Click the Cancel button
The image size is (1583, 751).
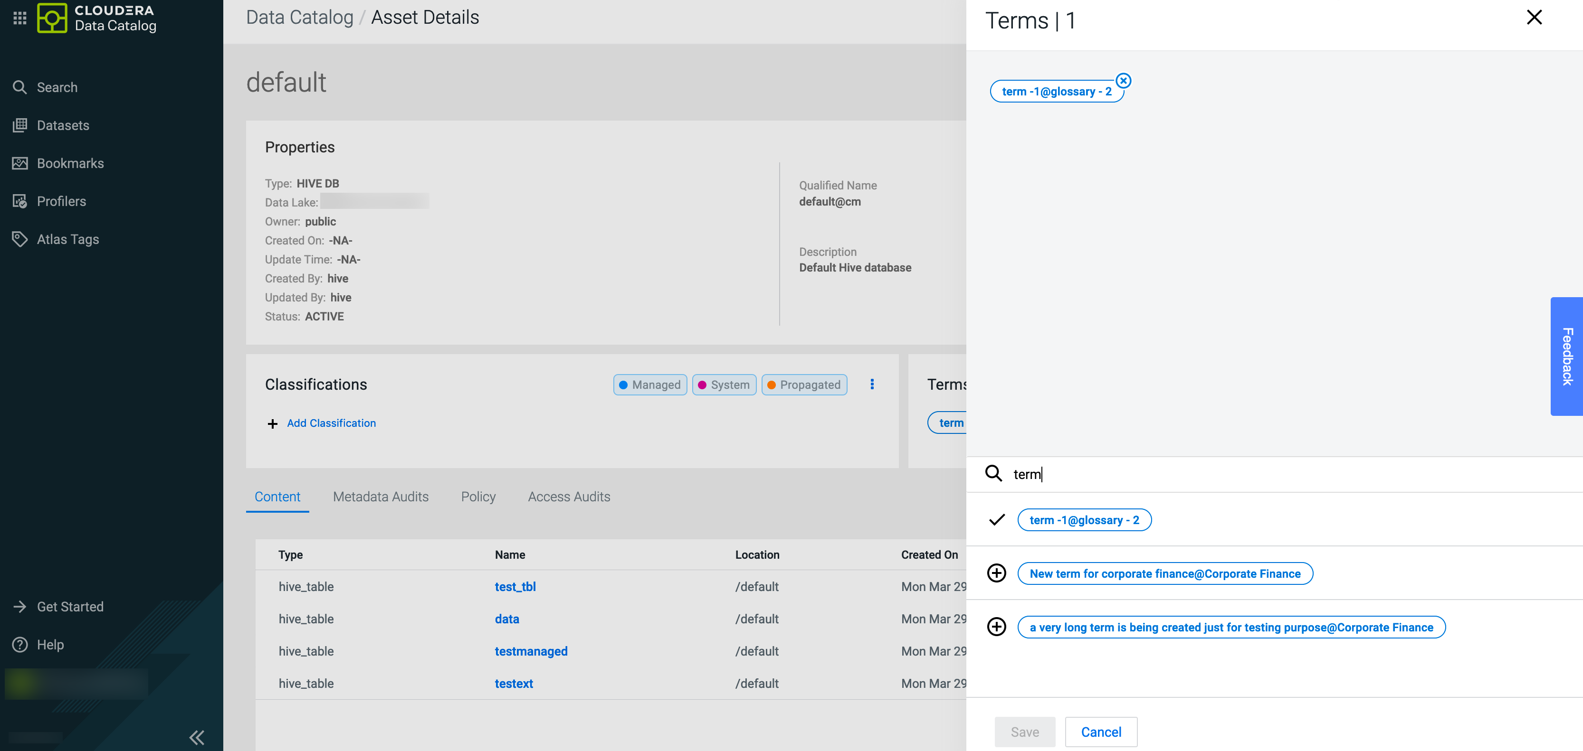click(x=1101, y=732)
